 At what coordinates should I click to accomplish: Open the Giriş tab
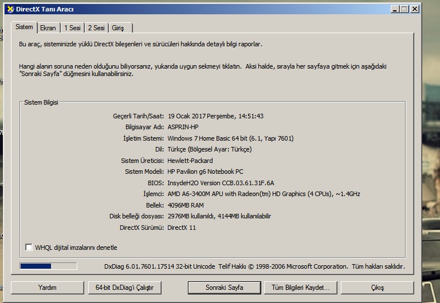tap(120, 28)
